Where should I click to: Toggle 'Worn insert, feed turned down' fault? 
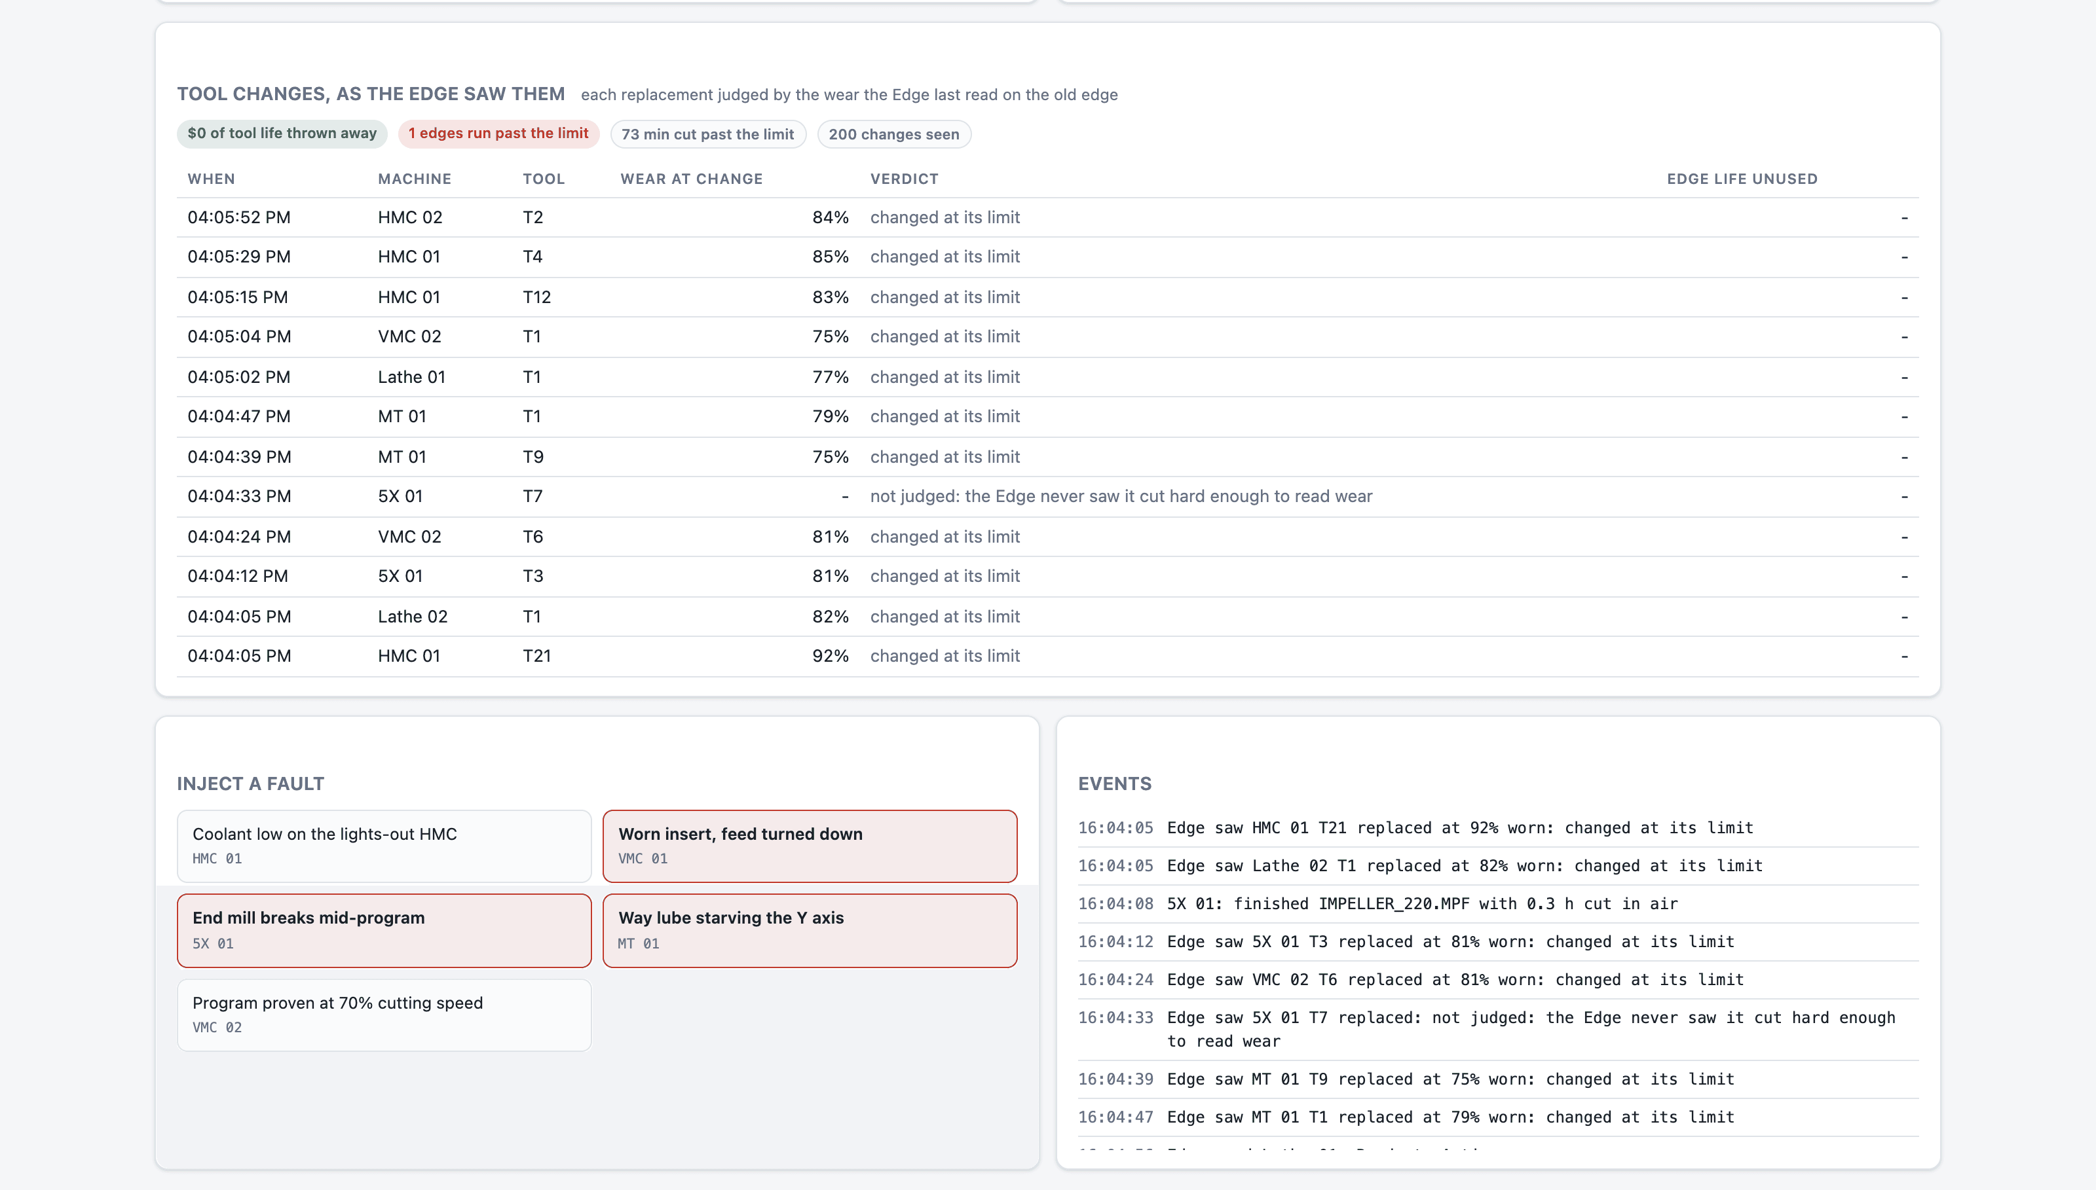(810, 846)
